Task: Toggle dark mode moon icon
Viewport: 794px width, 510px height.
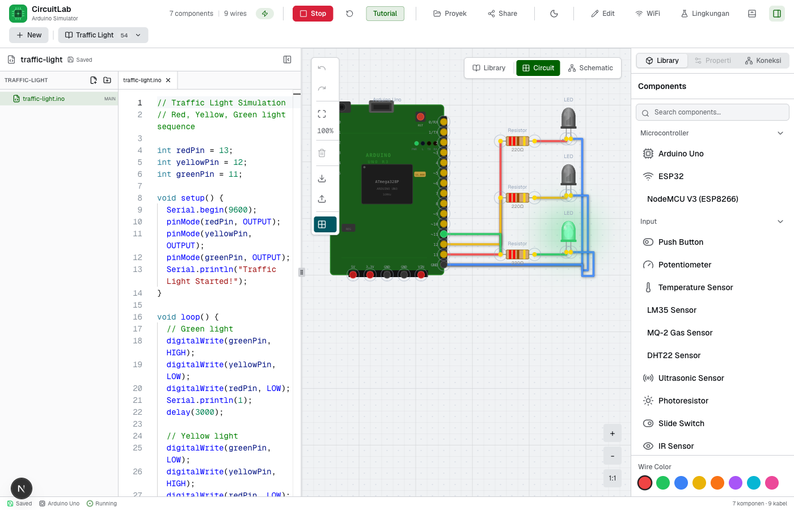Action: click(554, 14)
